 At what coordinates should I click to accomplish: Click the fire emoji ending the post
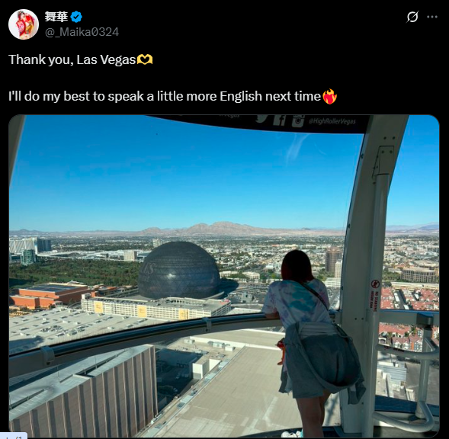pyautogui.click(x=330, y=96)
